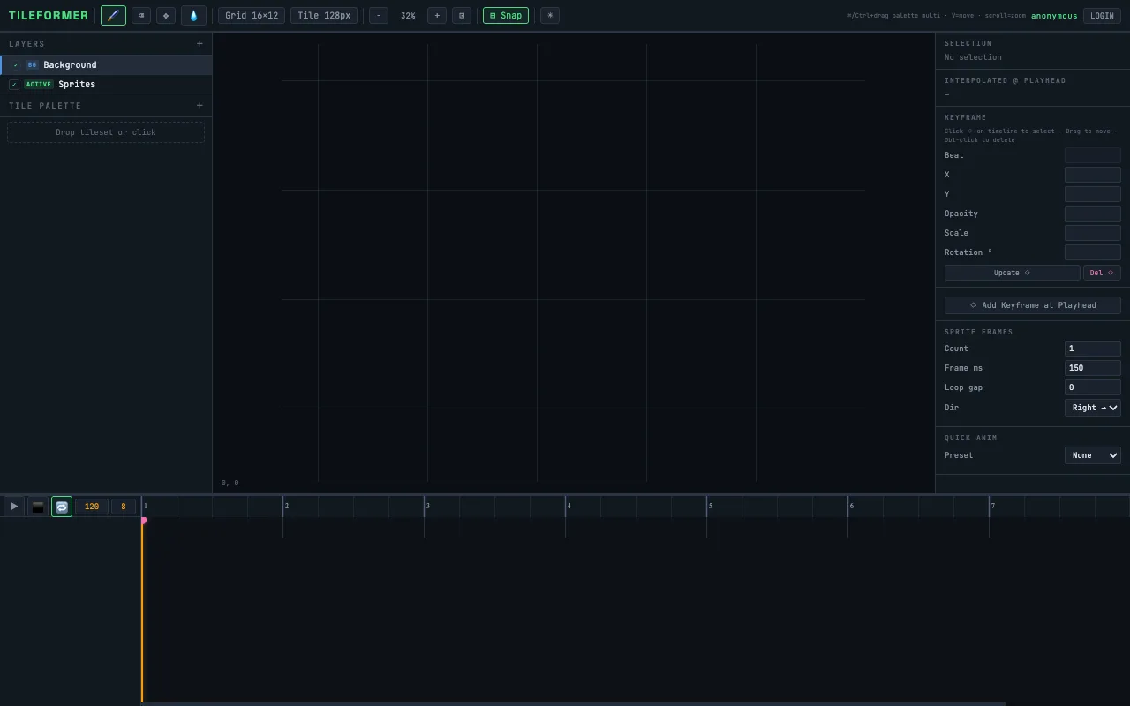1130x706 pixels.
Task: Zoom in with the plus button
Action: click(x=437, y=15)
